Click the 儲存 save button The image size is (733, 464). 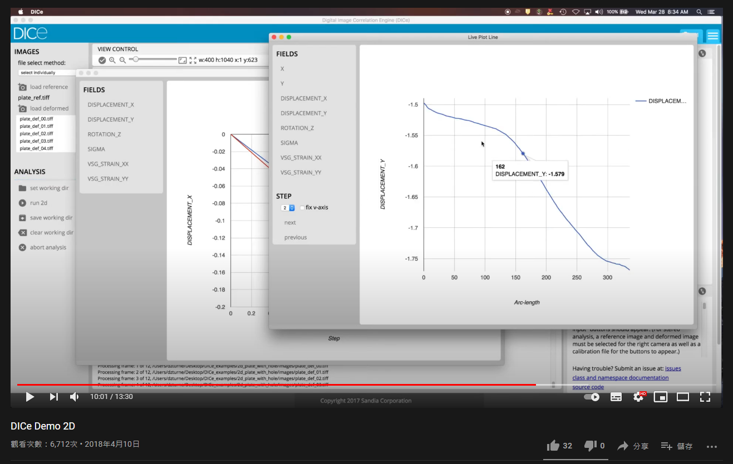pyautogui.click(x=677, y=446)
